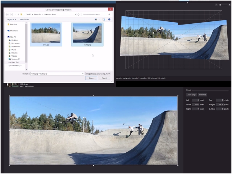Click the top-center crop handle
Image resolution: width=232 pixels, height=174 pixels.
tap(93, 96)
